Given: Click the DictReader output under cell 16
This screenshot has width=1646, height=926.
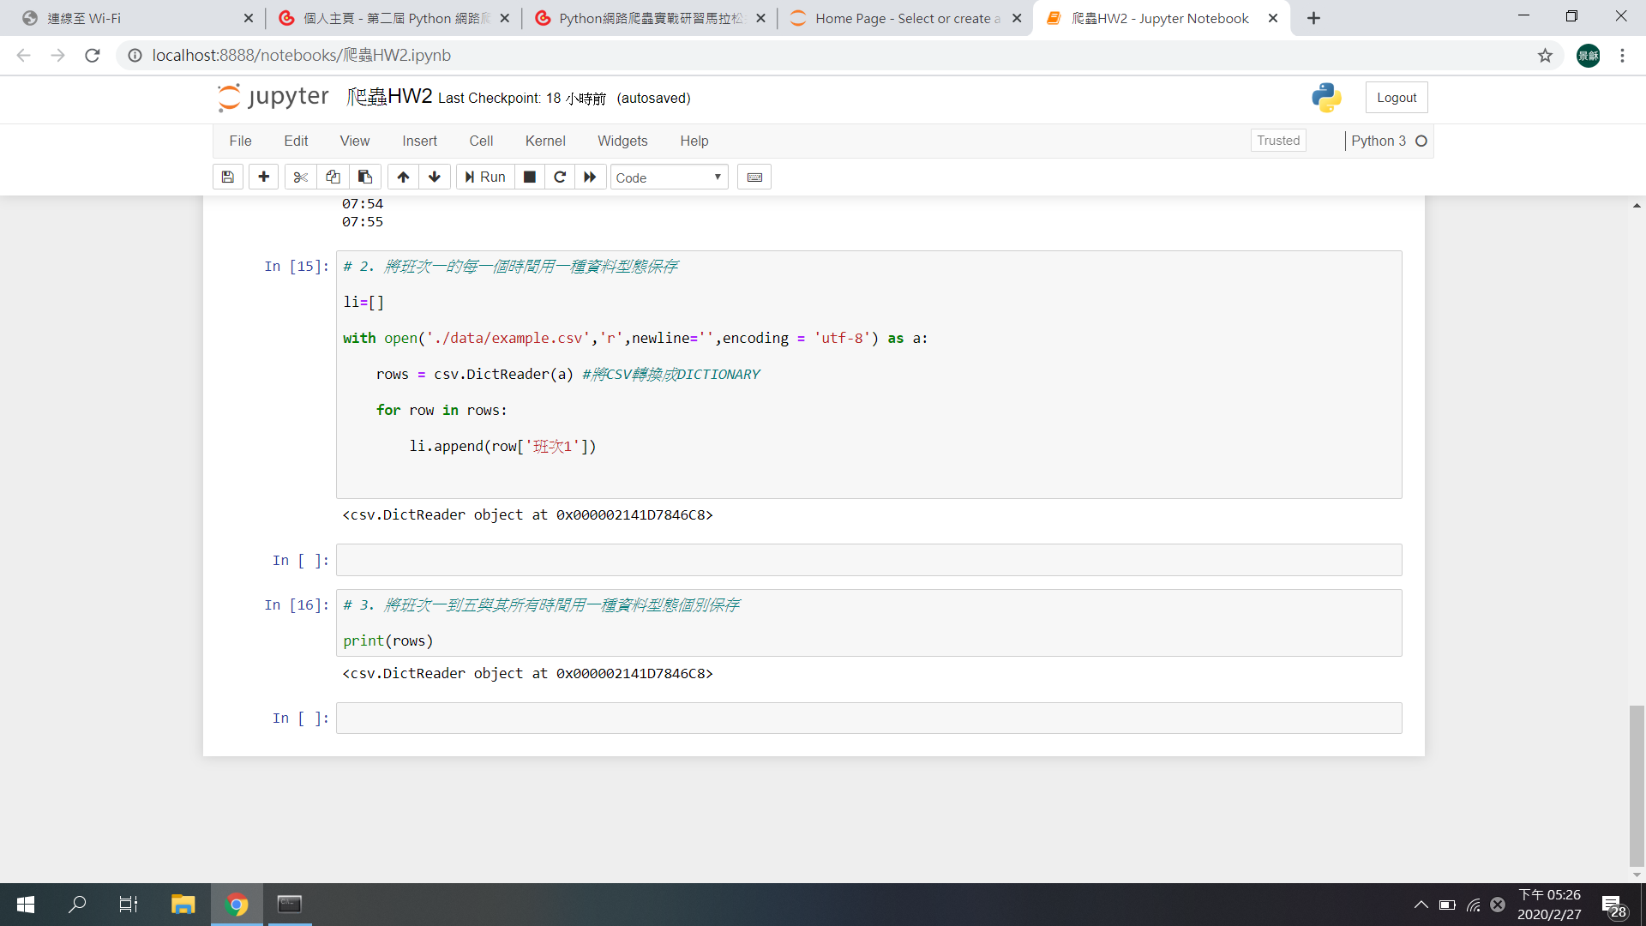Looking at the screenshot, I should [527, 674].
